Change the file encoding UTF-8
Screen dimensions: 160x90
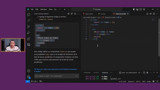[138, 81]
